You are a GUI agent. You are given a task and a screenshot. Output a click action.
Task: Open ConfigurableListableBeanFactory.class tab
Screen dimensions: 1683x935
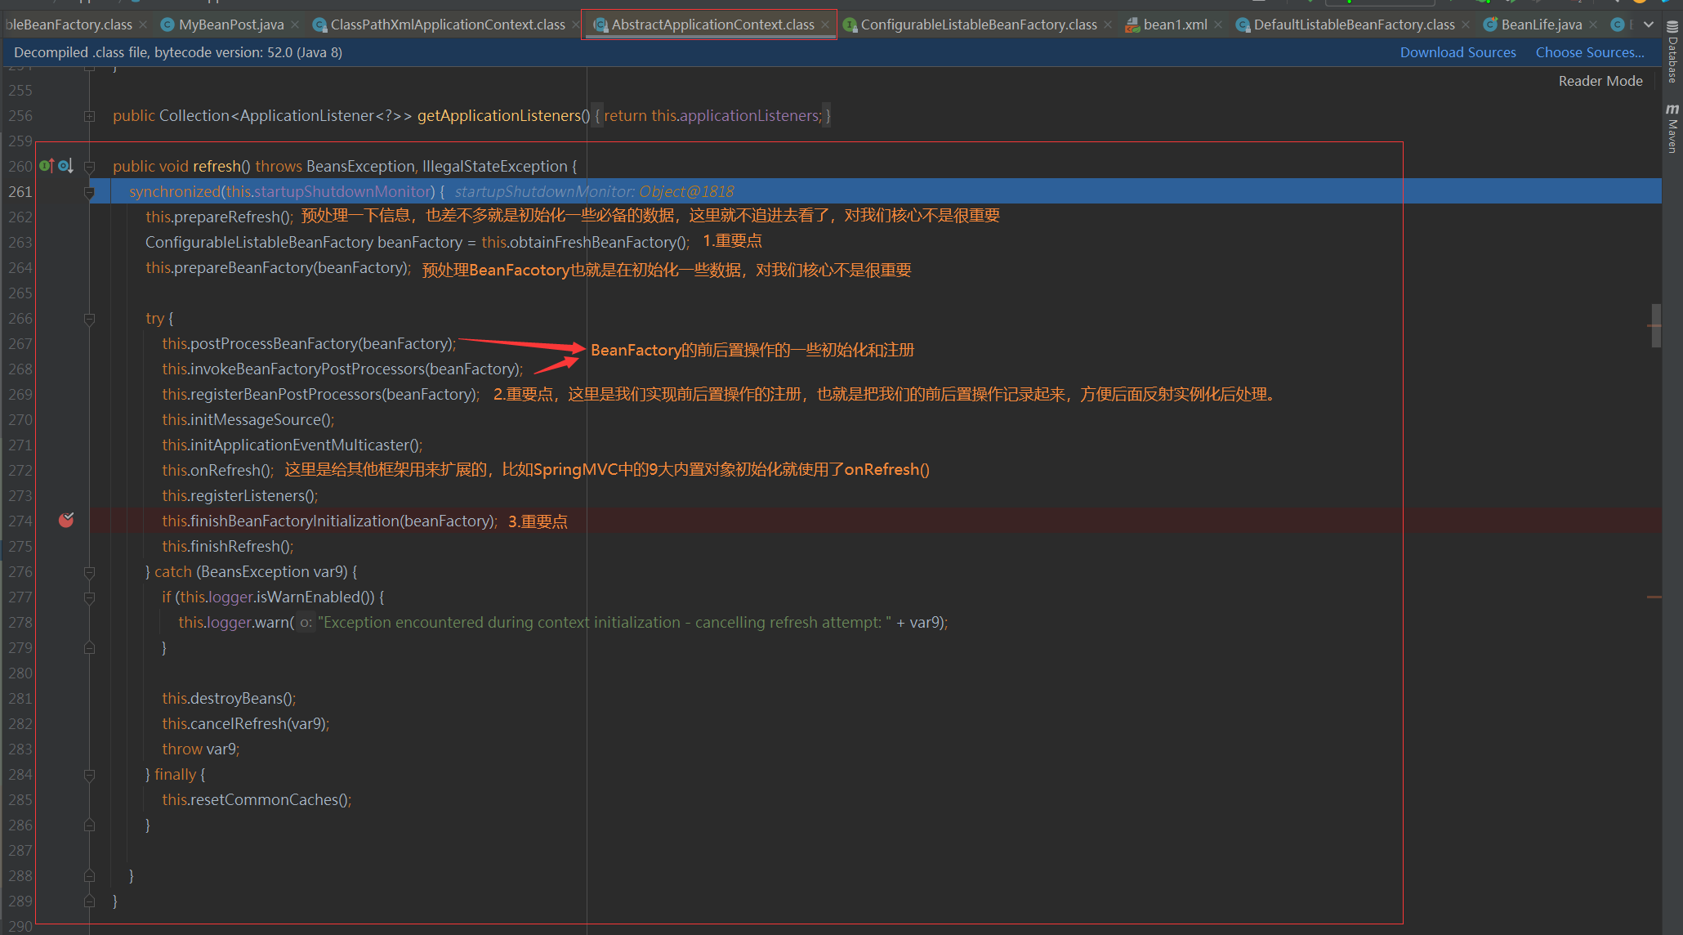pos(979,25)
